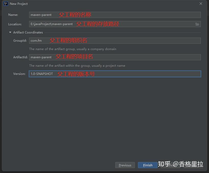
Task: Confirm the project with the Finish button
Action: click(148, 165)
